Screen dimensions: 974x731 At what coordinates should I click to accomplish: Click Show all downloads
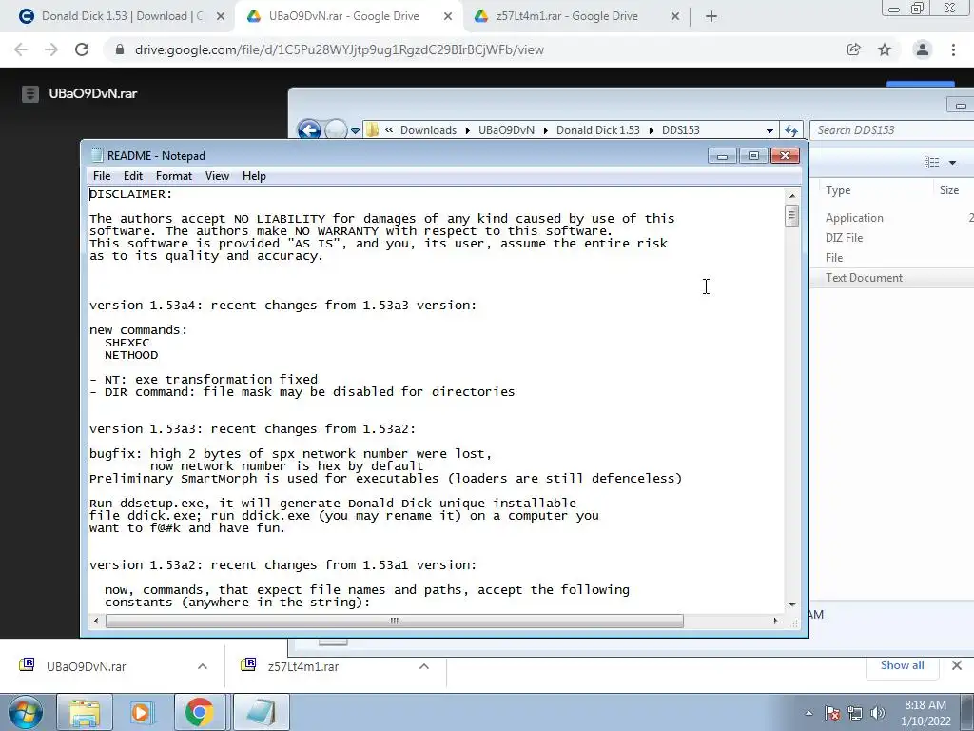[902, 665]
